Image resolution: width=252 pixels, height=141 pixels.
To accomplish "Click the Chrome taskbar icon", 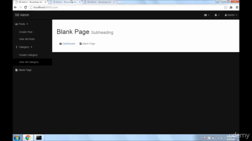I will point(28,137).
